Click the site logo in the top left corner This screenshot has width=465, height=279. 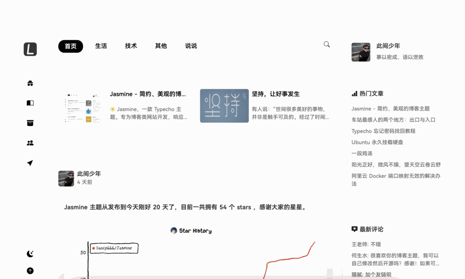30,49
